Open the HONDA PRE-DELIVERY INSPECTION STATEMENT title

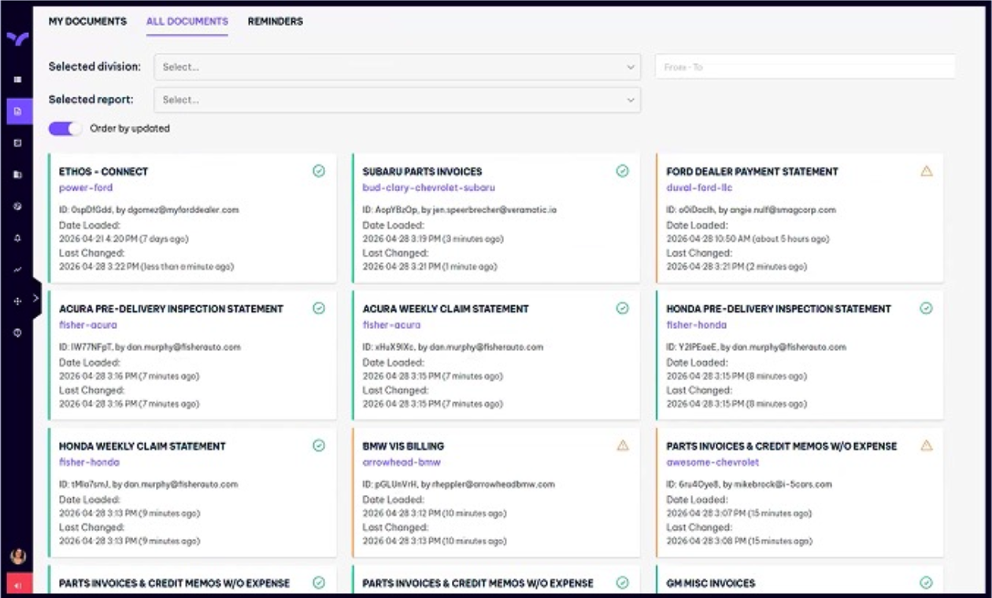coord(779,309)
